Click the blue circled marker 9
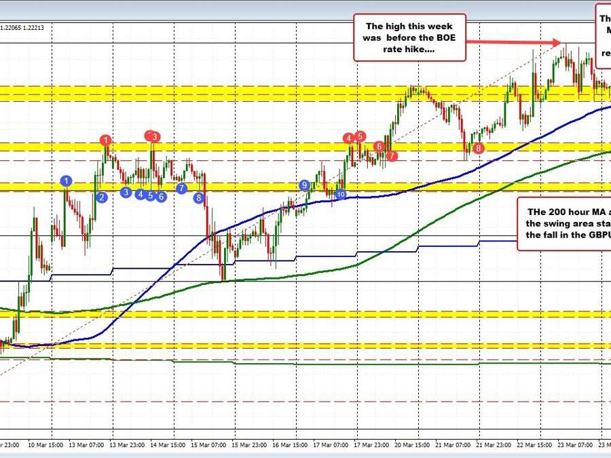The width and height of the screenshot is (611, 458). 304,184
